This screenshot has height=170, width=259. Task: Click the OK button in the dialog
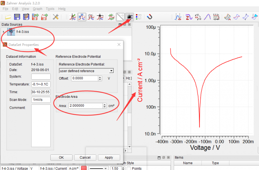(61, 157)
